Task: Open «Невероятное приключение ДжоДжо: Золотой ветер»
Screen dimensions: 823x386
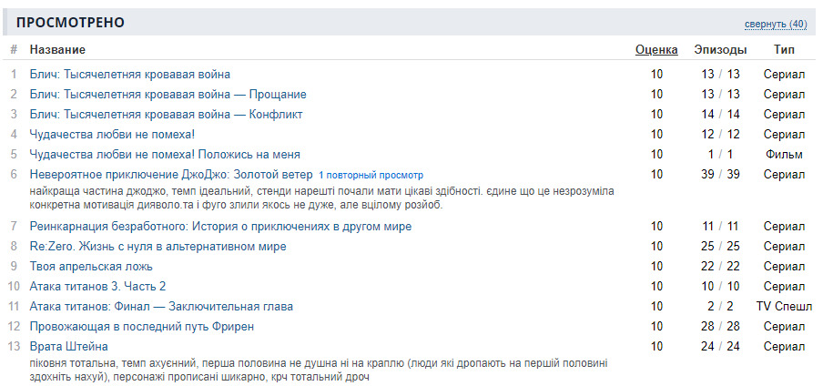Action: point(171,174)
